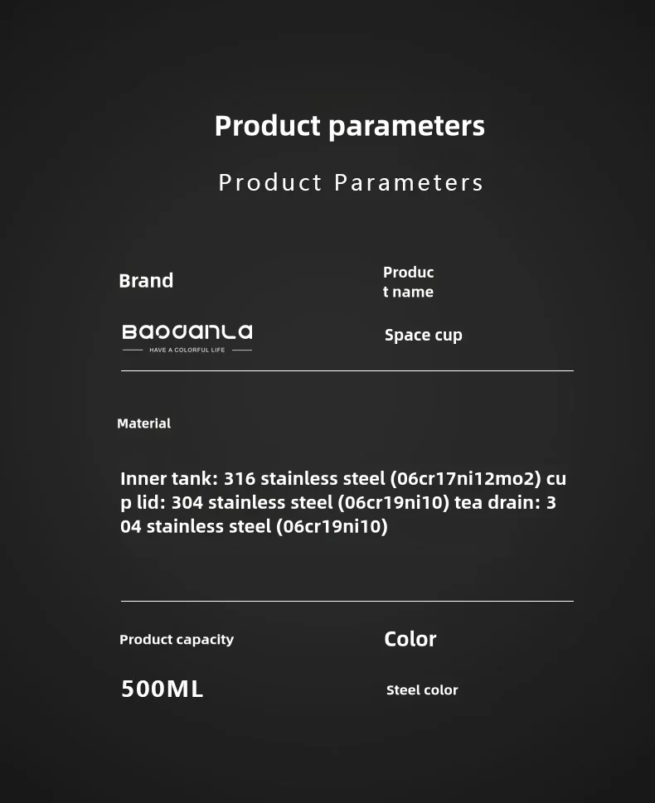Screen dimensions: 655x803
Task: Click the divider line below brand logo
Action: click(347, 370)
